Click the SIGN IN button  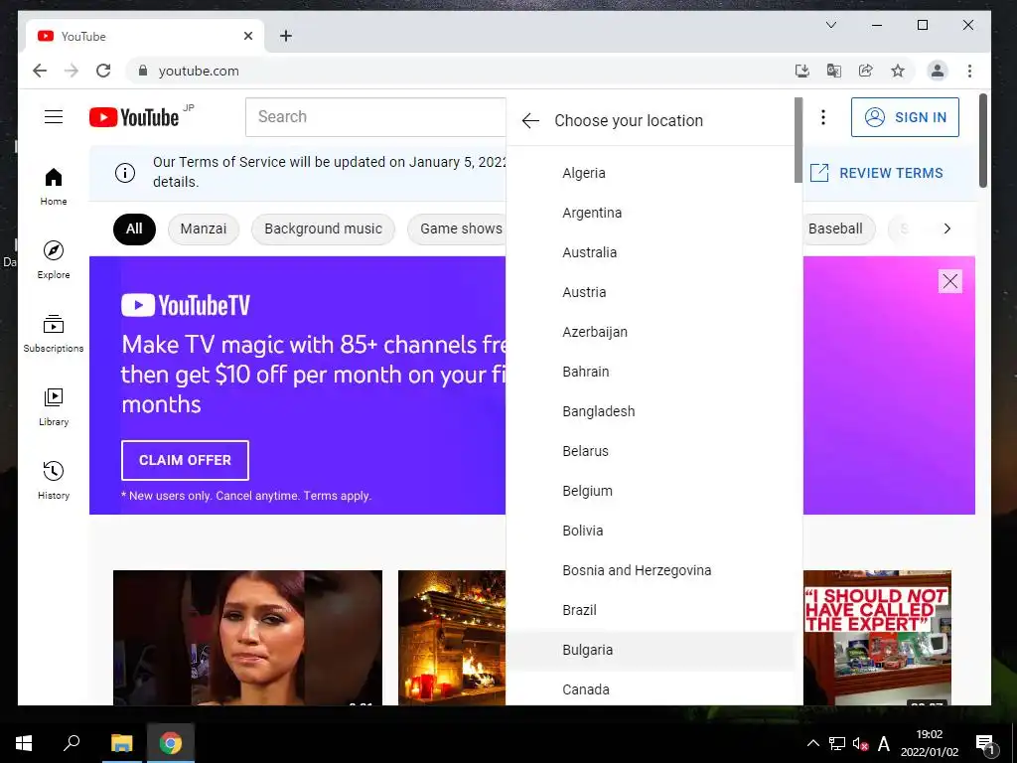[905, 117]
